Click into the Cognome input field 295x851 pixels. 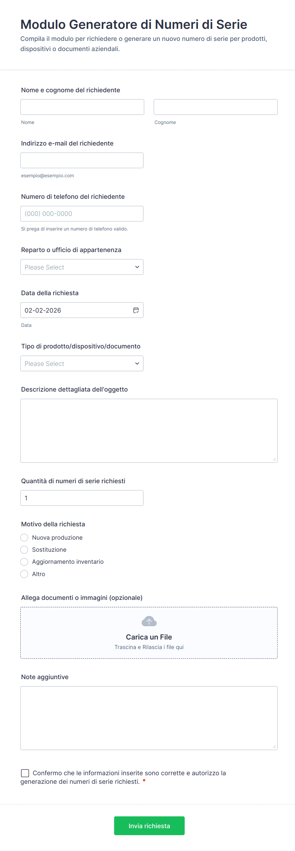215,107
